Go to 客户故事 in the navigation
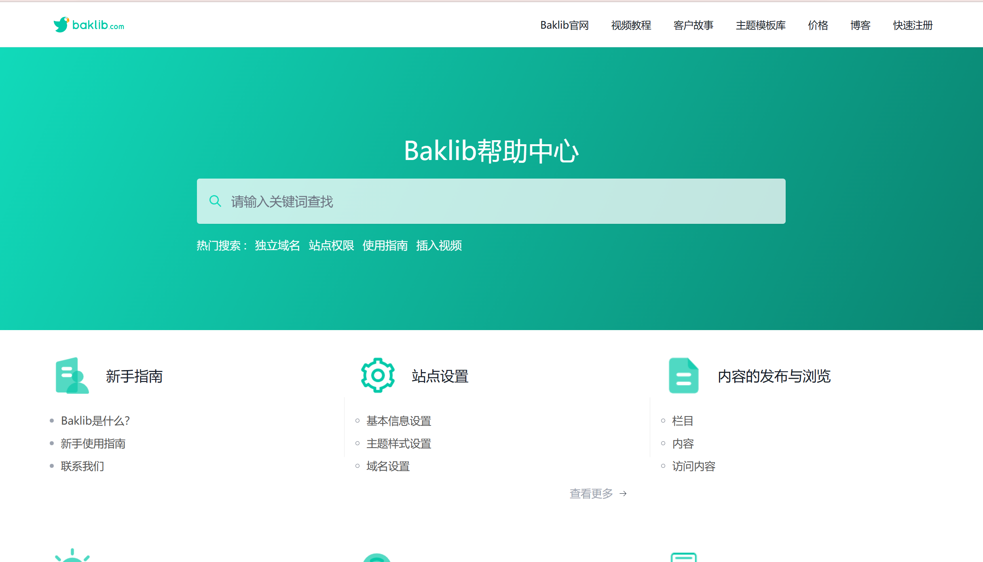The image size is (983, 562). coord(693,25)
